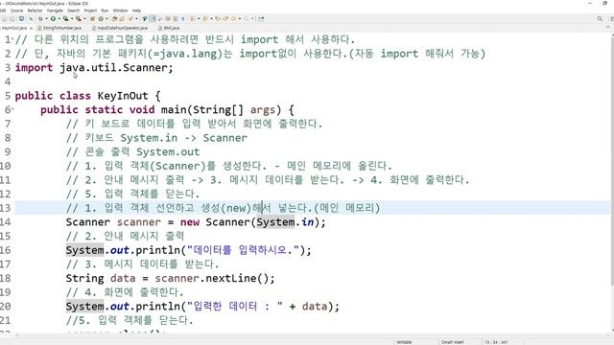The width and height of the screenshot is (614, 345).
Task: Close the KeyInOut.java tab
Action: click(32, 28)
